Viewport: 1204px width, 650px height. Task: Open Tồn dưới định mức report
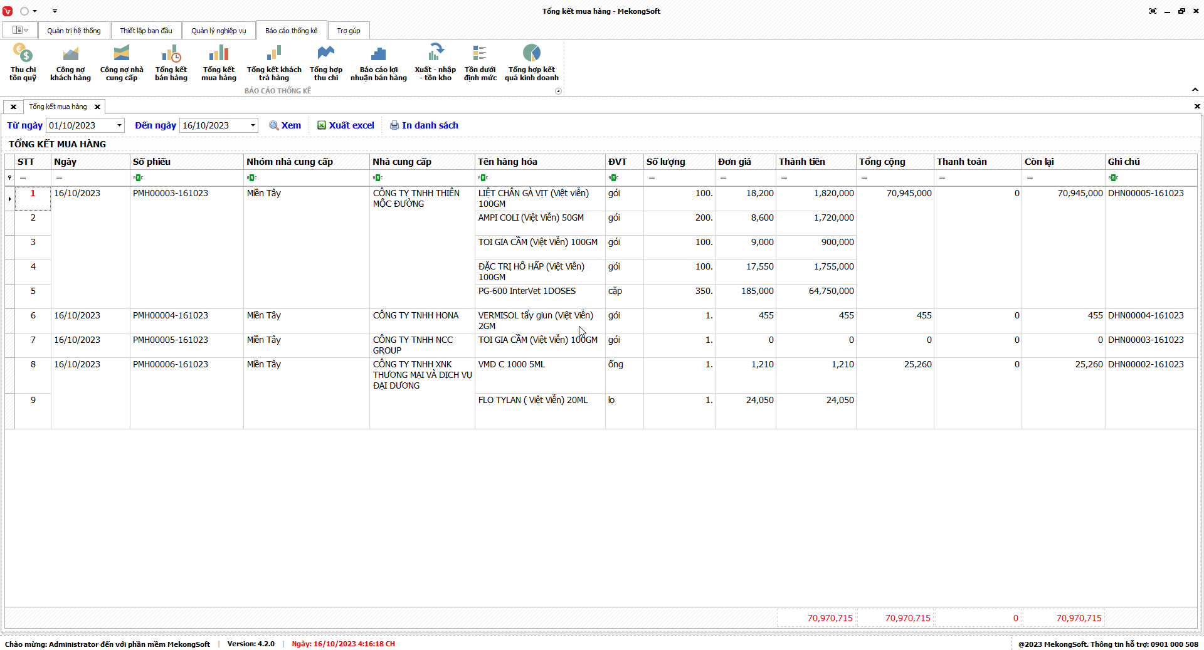[480, 62]
